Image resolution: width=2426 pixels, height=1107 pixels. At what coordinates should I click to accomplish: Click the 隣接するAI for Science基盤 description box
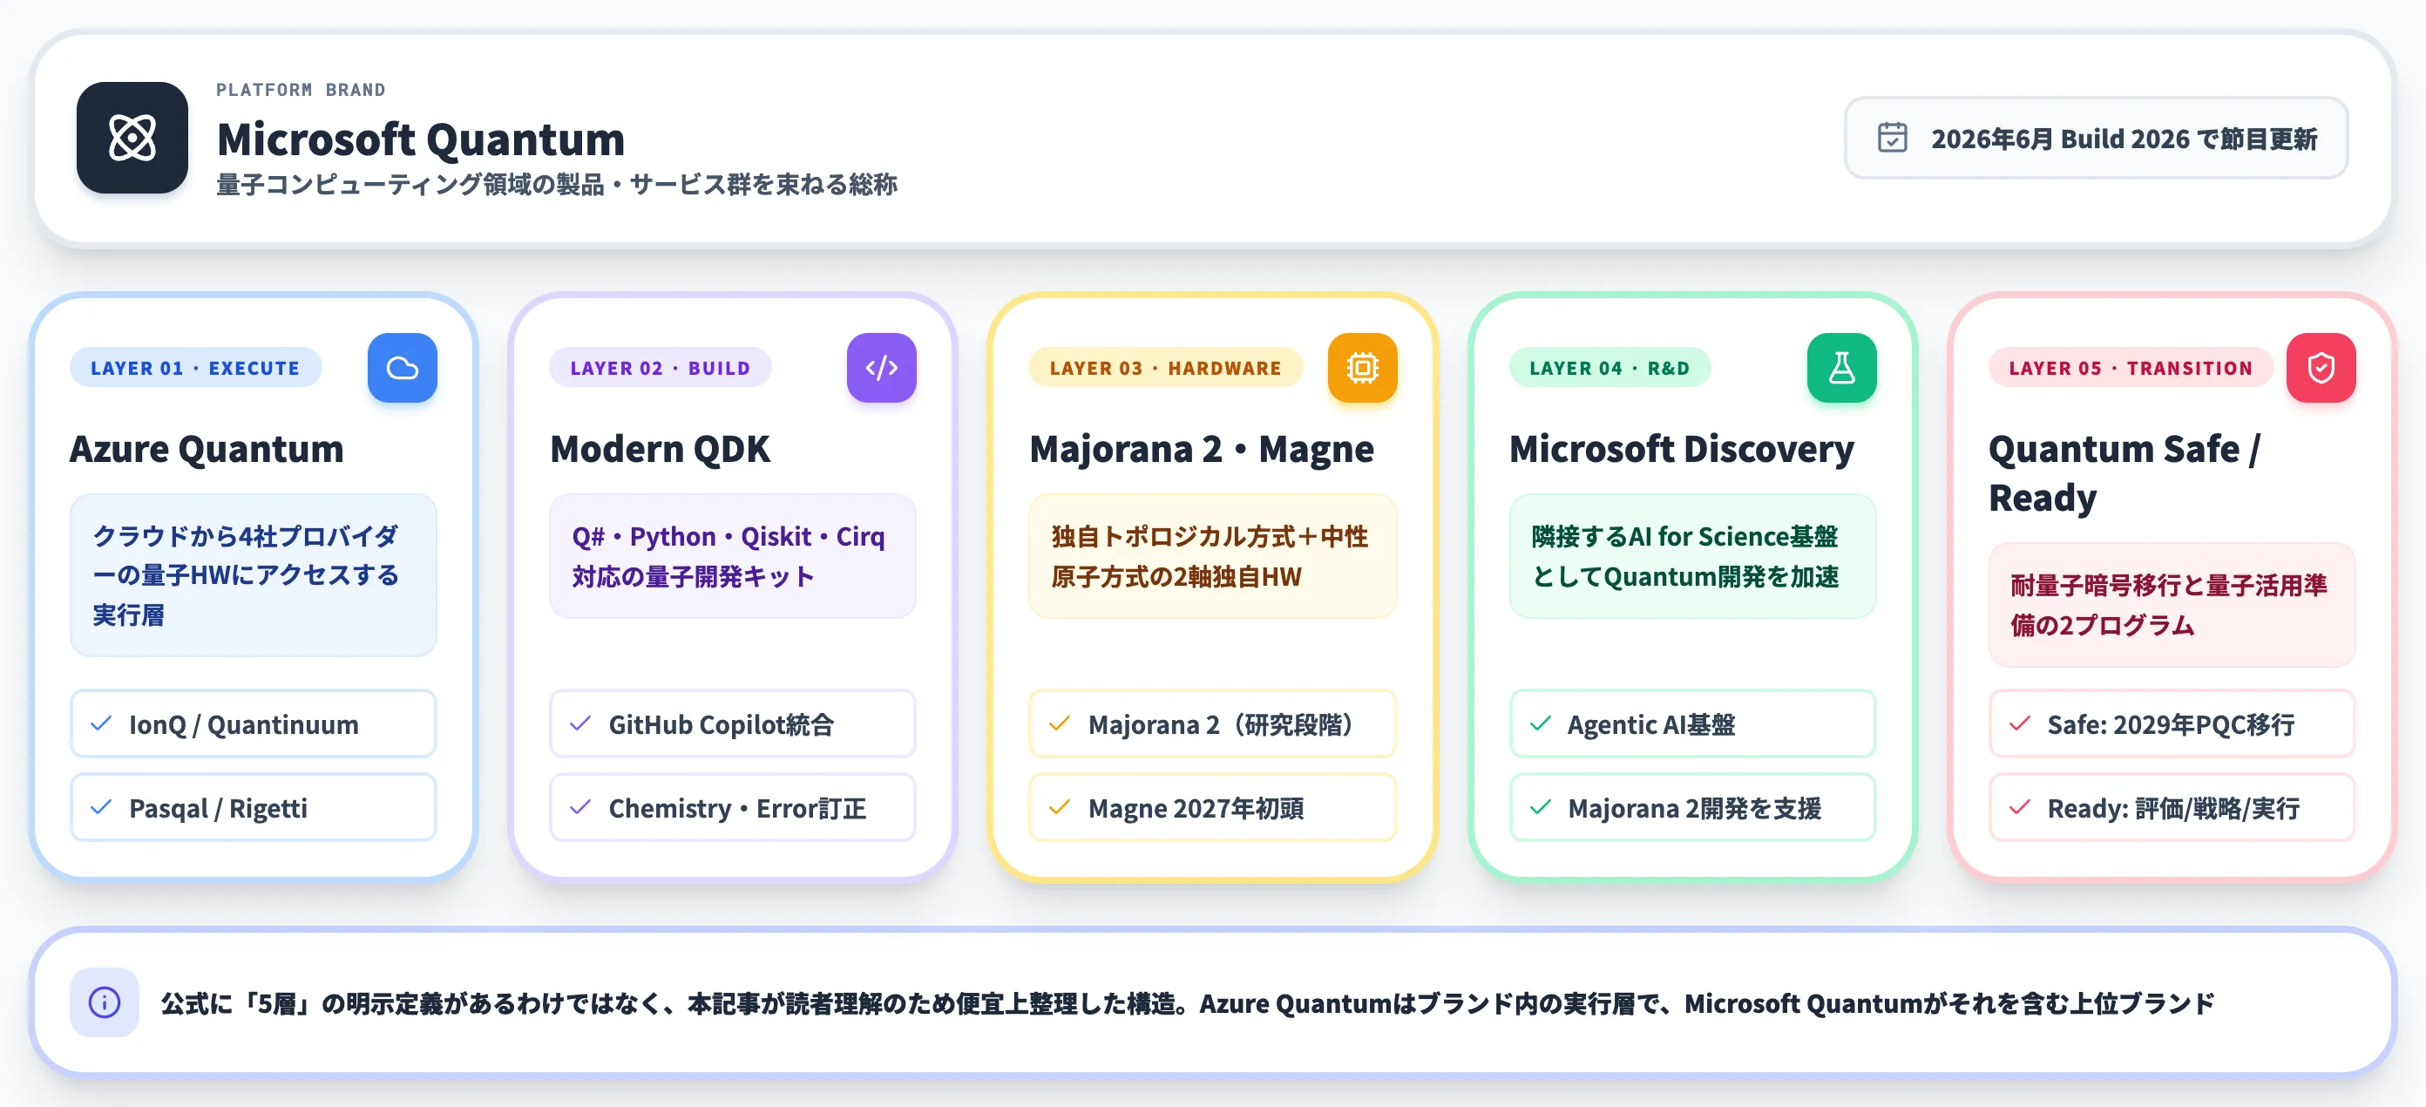point(1692,556)
